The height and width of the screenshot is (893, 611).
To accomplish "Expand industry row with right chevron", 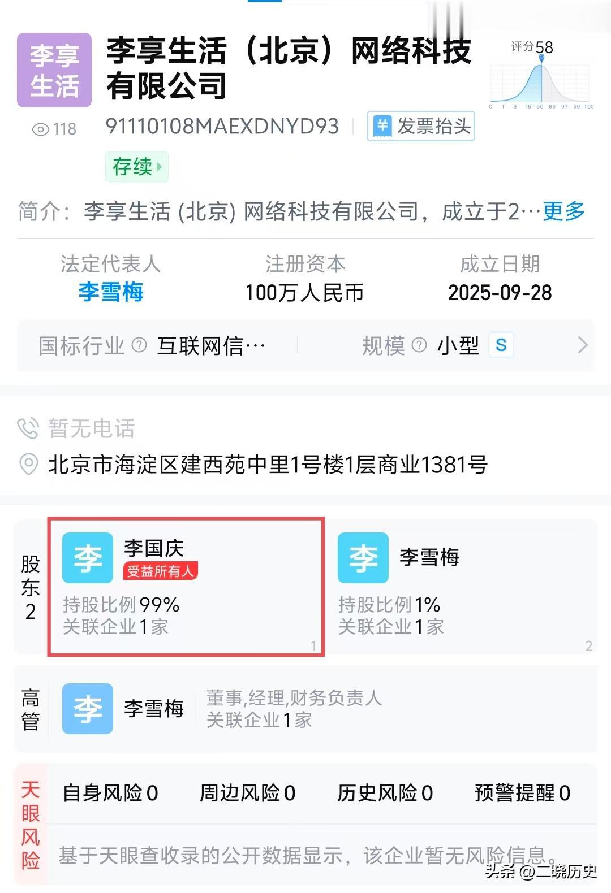I will 582,345.
